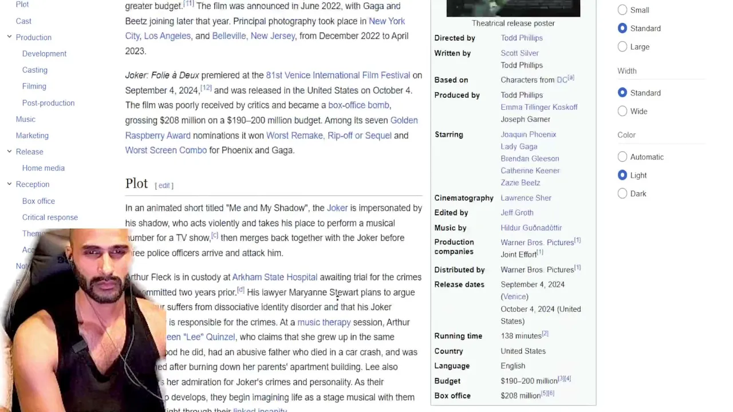
Task: Open Warner Bros. Pictures in Distributed by row
Action: 537,270
